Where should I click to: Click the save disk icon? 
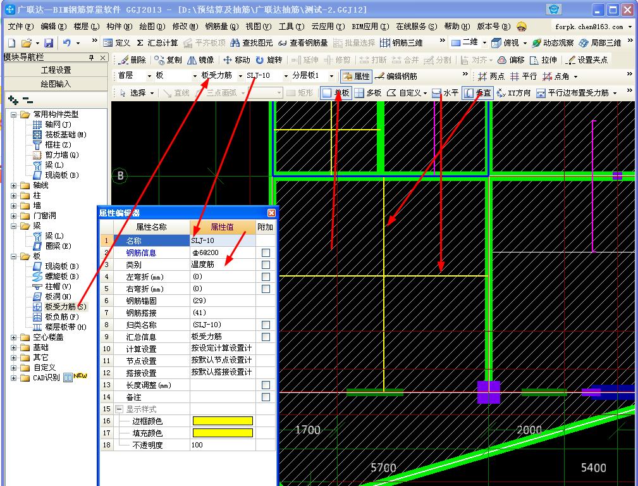point(49,43)
